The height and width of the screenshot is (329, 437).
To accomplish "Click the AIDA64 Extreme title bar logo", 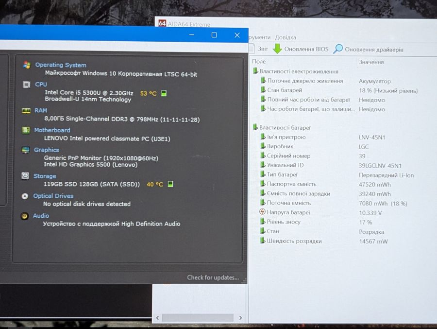I will 162,23.
